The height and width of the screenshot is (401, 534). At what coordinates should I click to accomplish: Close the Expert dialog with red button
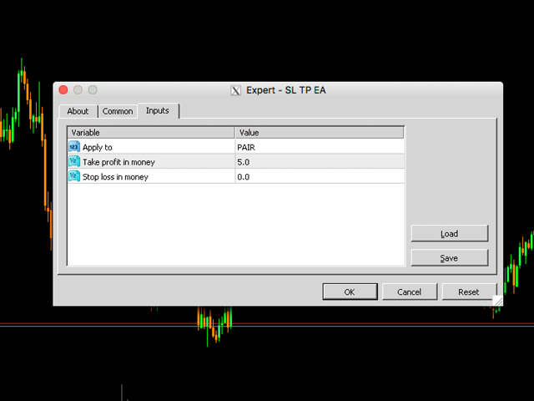tap(63, 89)
